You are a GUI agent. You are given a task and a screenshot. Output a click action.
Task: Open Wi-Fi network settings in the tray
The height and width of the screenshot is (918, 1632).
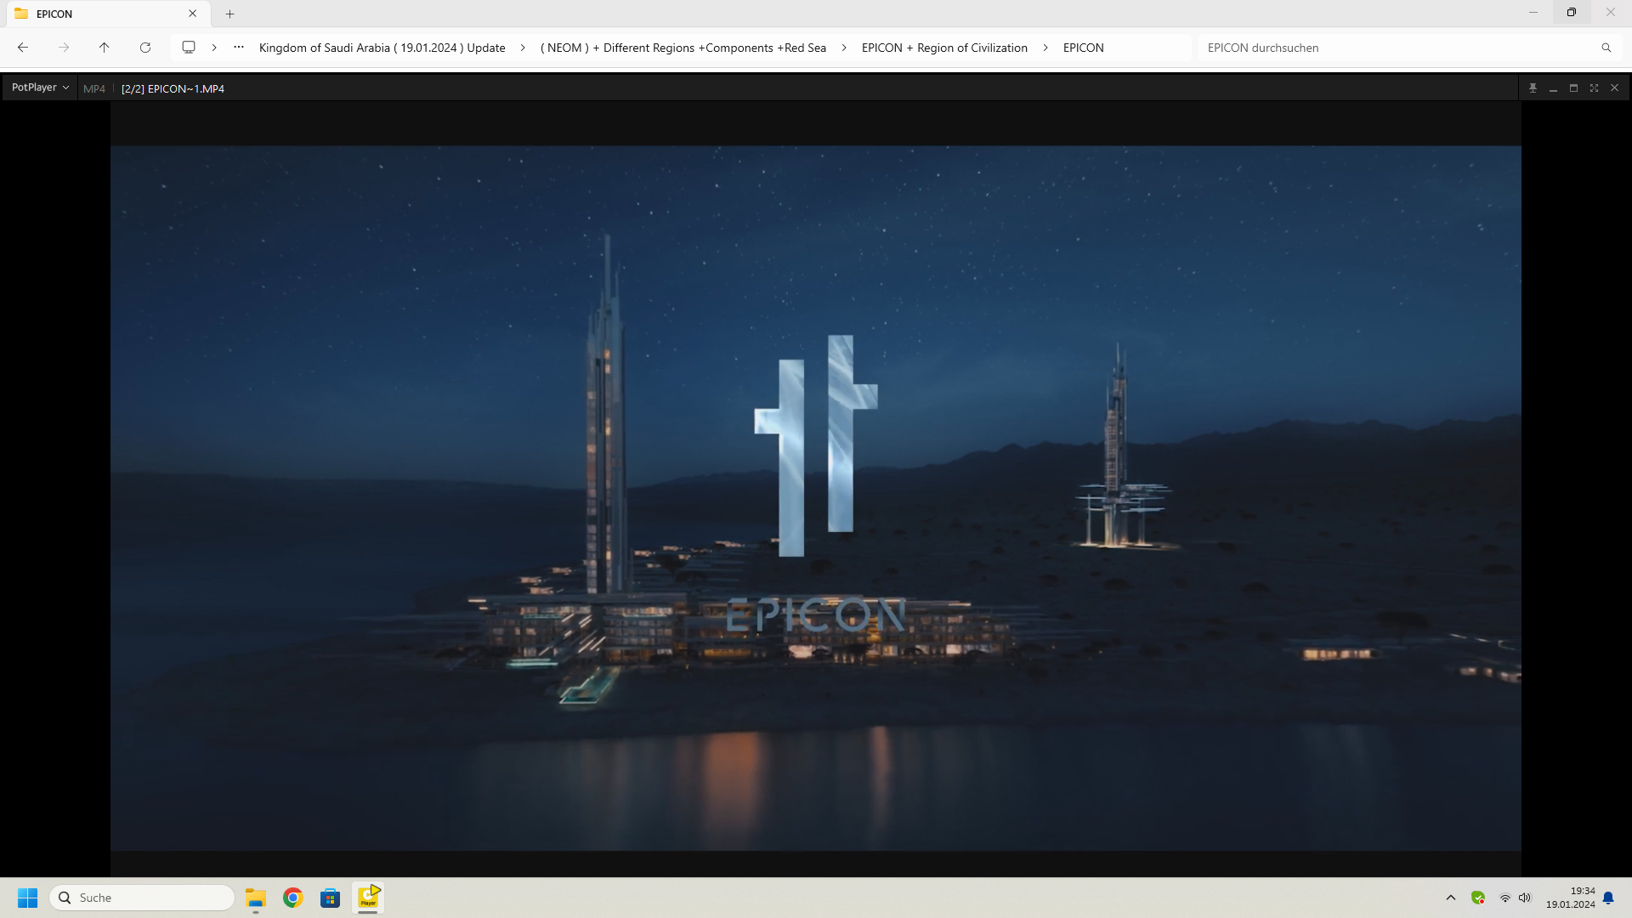(x=1504, y=898)
